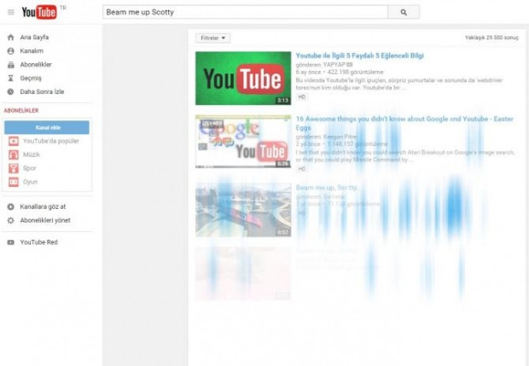This screenshot has height=366, width=529.
Task: Open Kanalım
Action: pyautogui.click(x=32, y=51)
